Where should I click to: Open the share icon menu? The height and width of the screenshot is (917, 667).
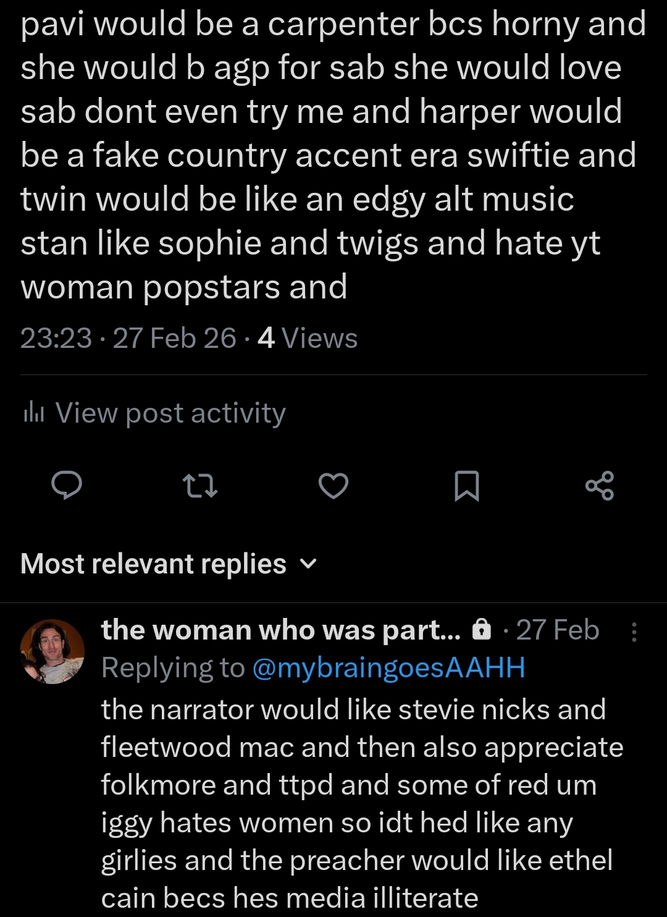point(600,486)
